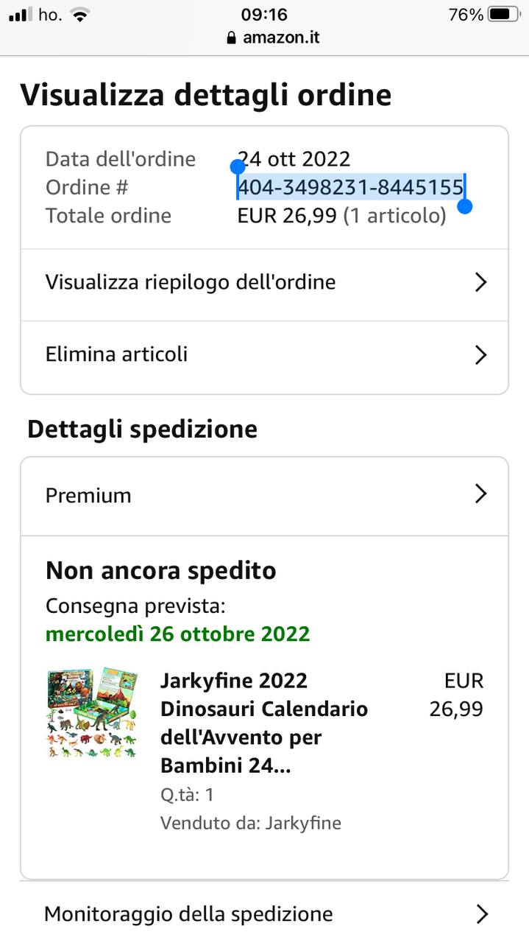This screenshot has height=943, width=529.
Task: Tap the cellular signal bars icon
Action: tap(21, 15)
